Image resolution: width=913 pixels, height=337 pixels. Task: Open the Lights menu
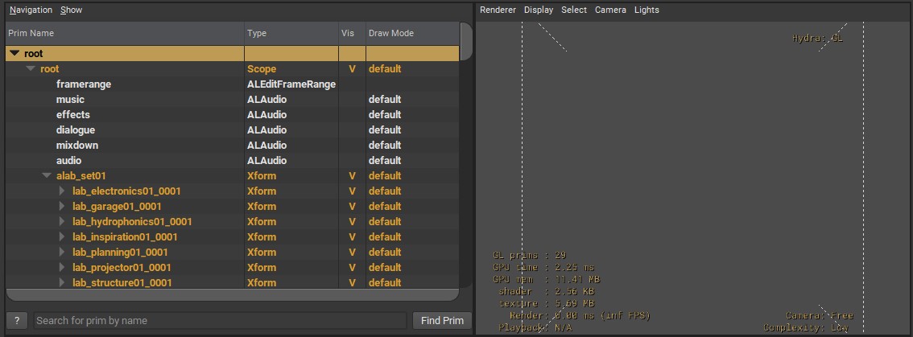point(647,10)
